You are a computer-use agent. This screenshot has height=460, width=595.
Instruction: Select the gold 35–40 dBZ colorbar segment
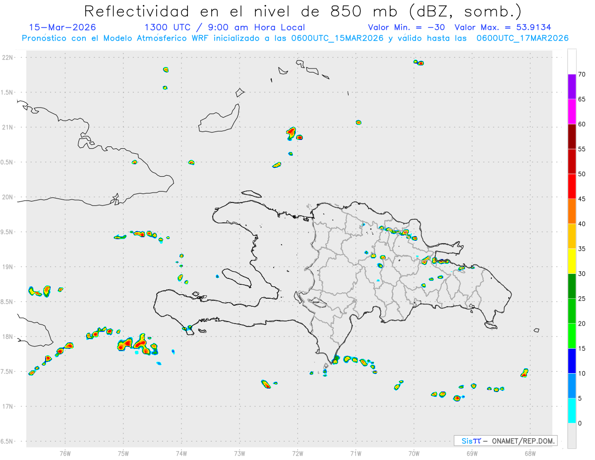[x=572, y=236]
